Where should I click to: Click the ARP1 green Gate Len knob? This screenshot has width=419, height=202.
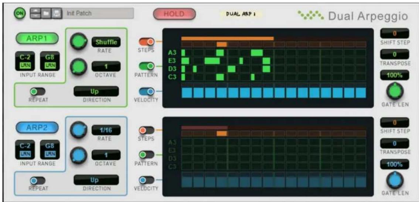coord(395,92)
